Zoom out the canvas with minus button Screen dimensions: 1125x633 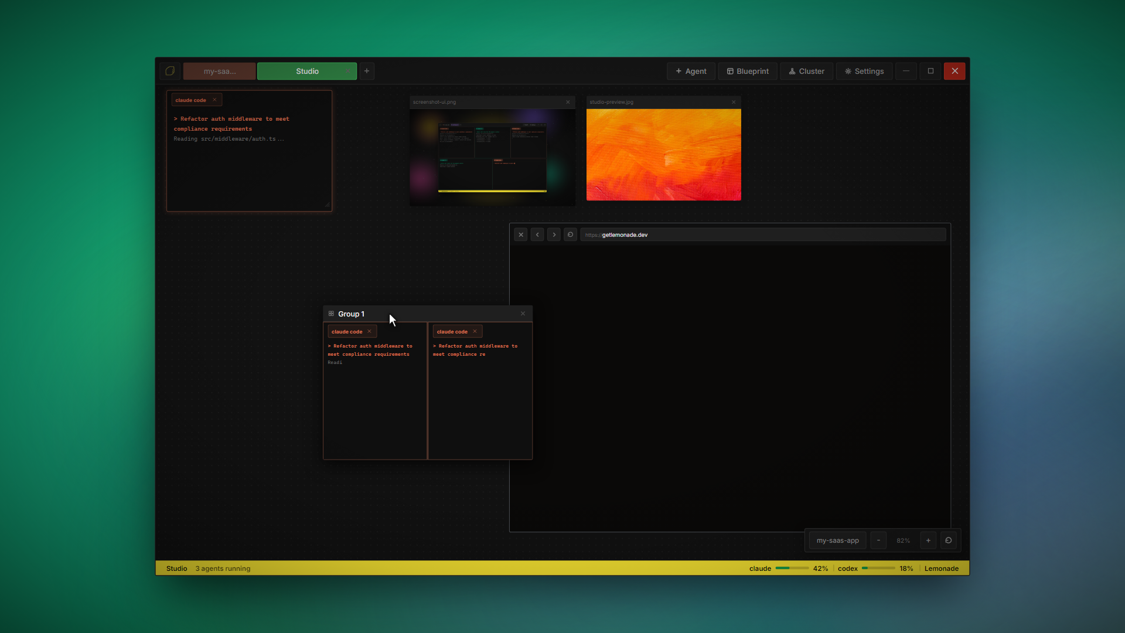[878, 540]
